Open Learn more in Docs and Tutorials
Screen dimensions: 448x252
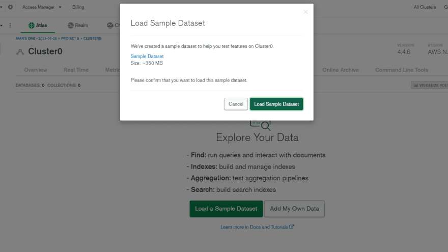click(254, 227)
